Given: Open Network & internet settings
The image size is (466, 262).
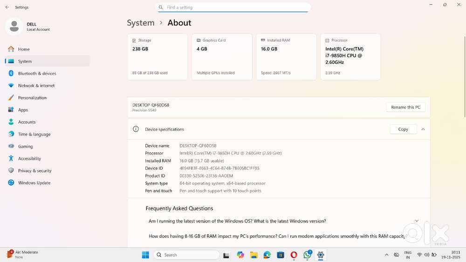Looking at the screenshot, I should 48,86.
